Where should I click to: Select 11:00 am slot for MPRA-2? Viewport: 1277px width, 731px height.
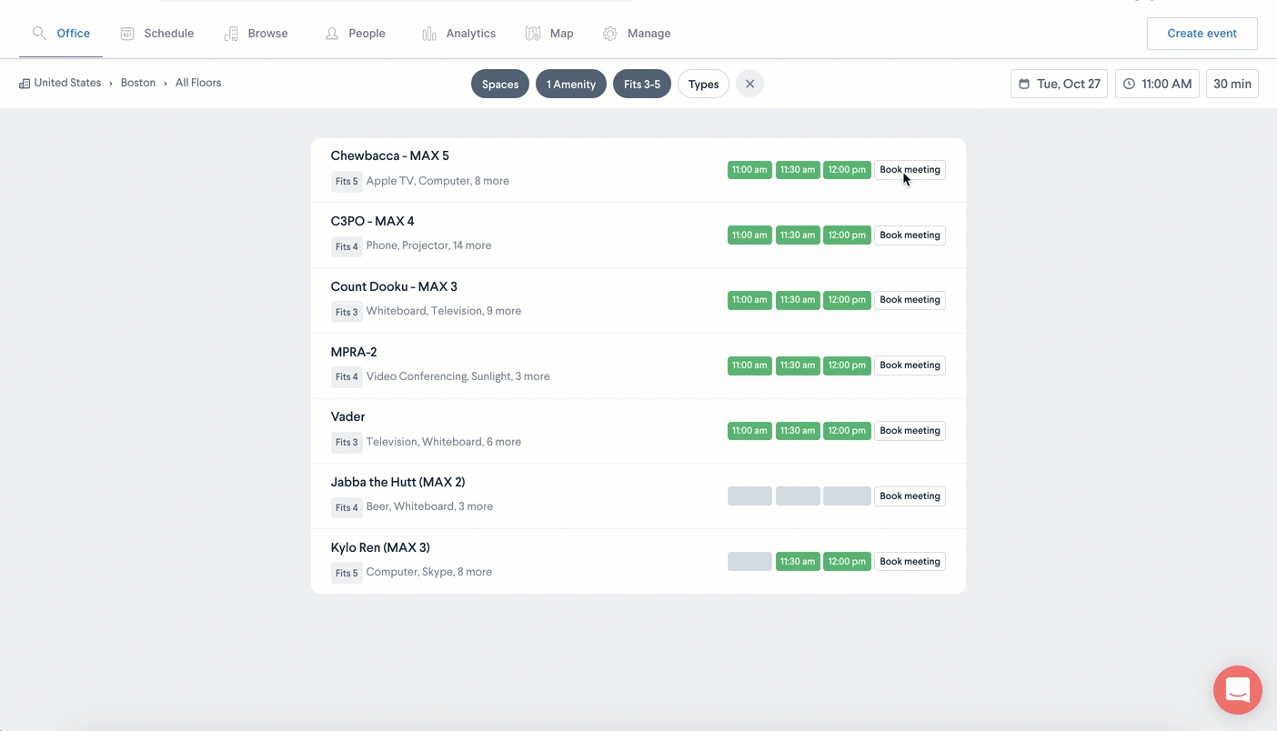(749, 365)
